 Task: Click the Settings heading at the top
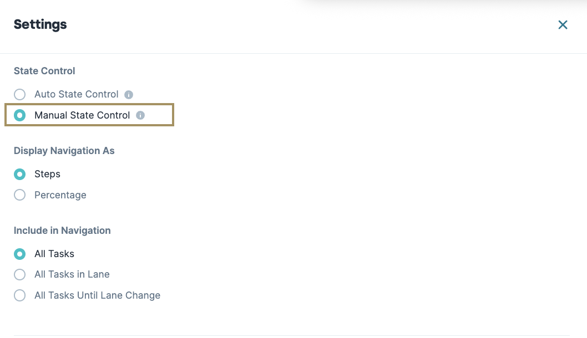(x=40, y=24)
